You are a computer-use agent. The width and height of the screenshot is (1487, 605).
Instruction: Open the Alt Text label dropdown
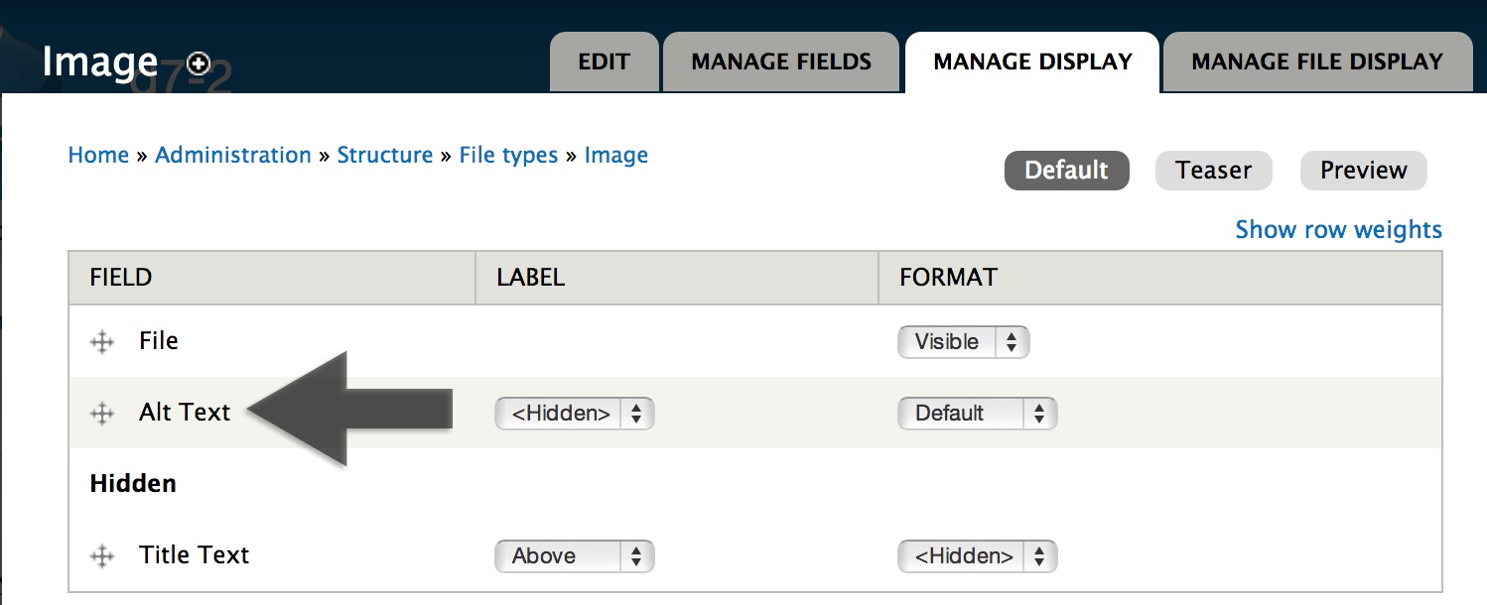(574, 414)
